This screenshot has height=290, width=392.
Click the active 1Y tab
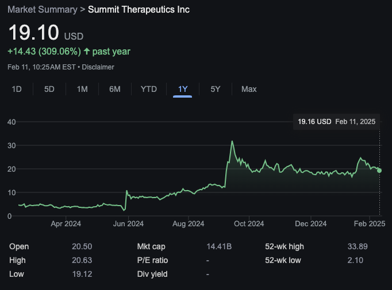tap(183, 89)
